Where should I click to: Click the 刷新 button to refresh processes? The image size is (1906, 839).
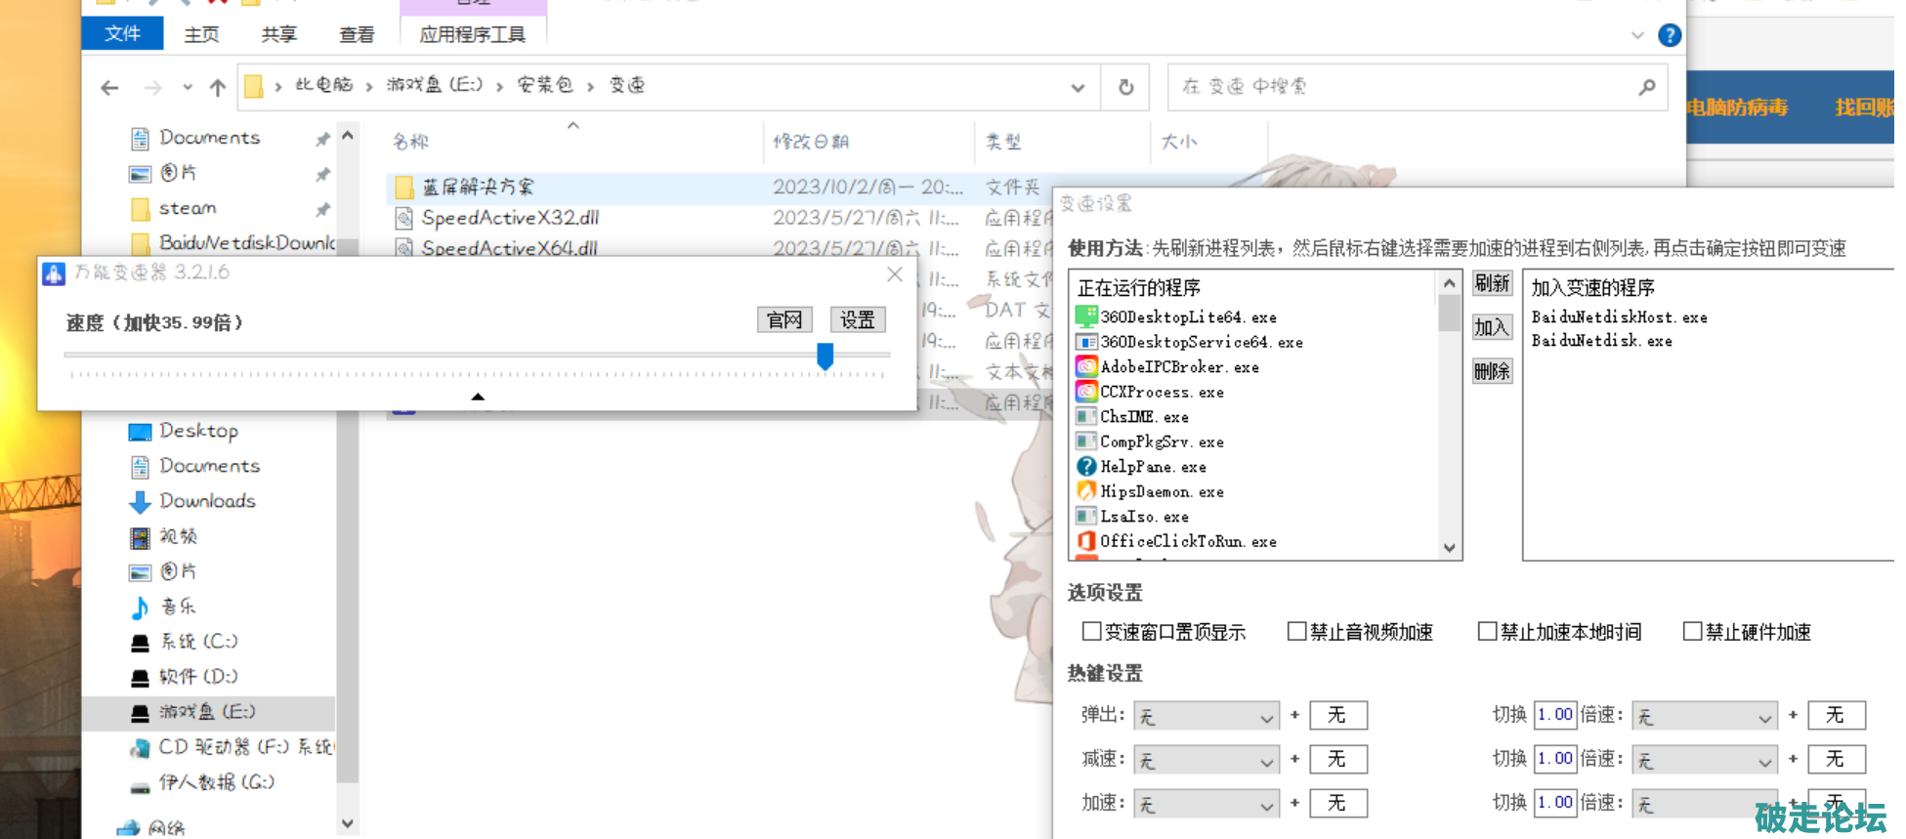(1492, 283)
